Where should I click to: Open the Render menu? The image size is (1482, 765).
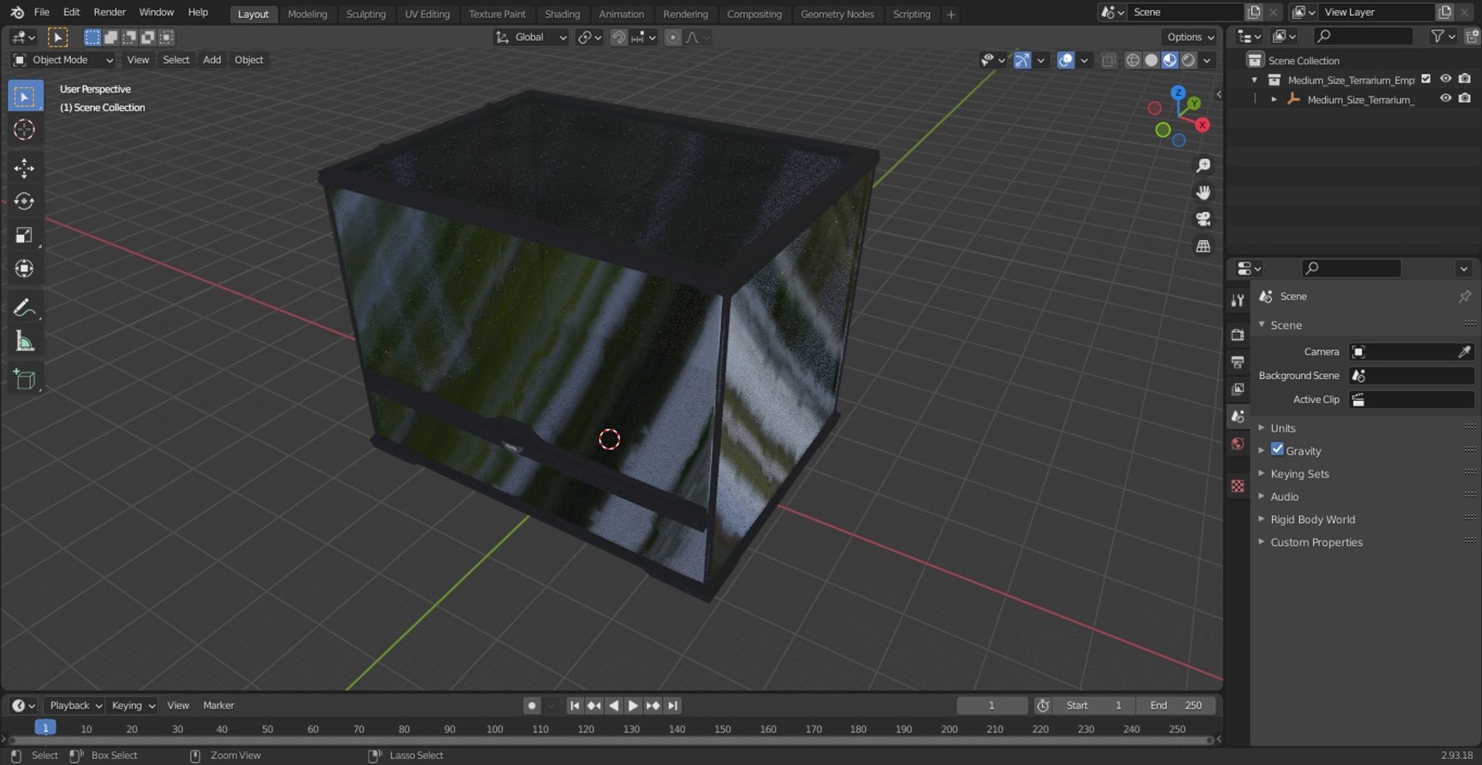(x=110, y=12)
